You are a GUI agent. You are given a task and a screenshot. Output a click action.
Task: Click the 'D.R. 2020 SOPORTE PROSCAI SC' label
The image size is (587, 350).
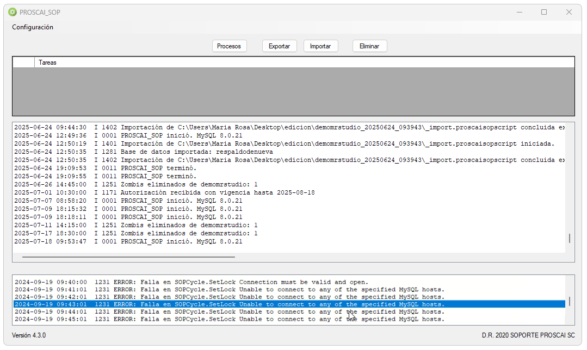[x=528, y=335]
